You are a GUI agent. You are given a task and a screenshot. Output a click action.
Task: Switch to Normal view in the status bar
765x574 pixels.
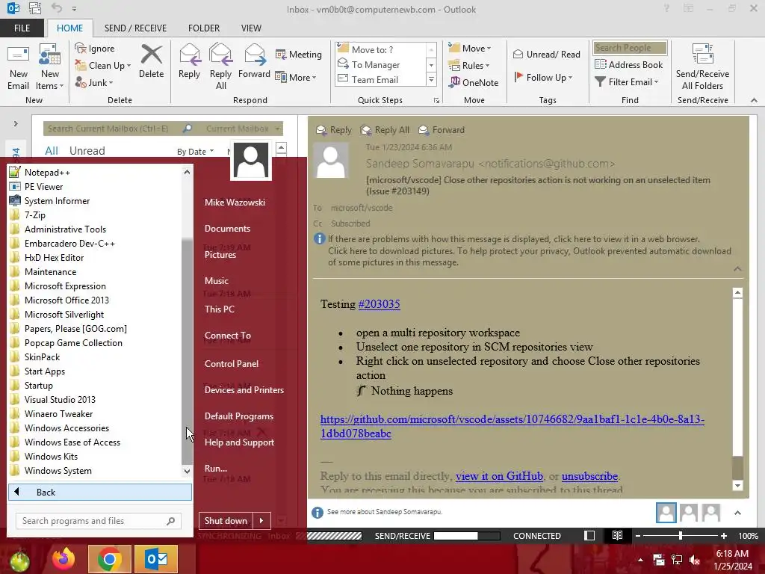589,535
